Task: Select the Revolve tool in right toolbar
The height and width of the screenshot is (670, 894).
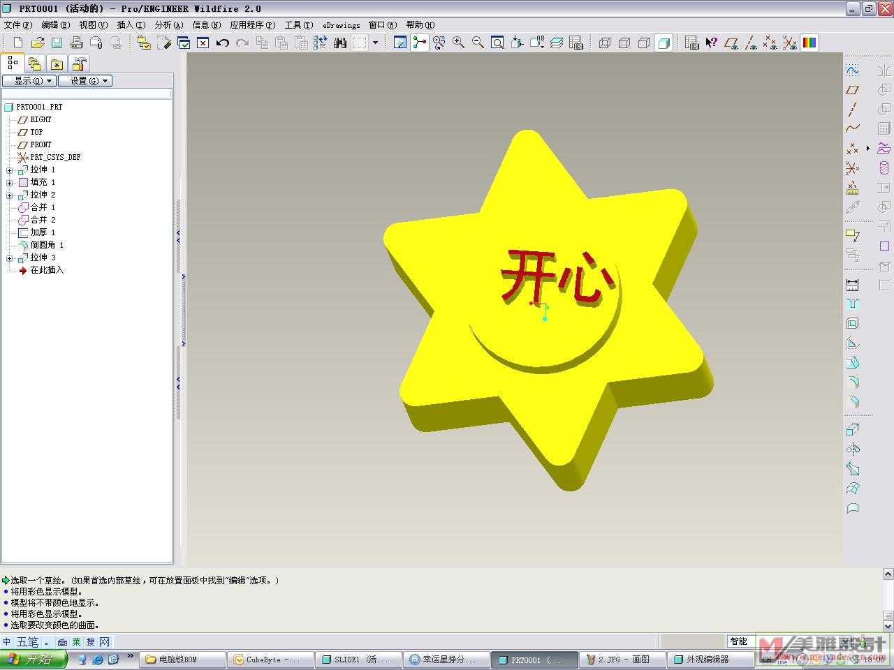Action: (852, 449)
